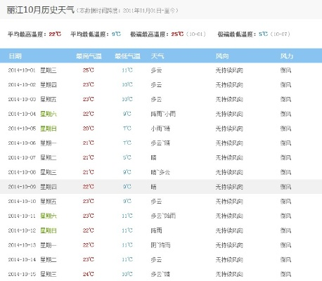This screenshot has width=322, height=281.
Task: Click 无持续风向 in the 2014-10-09 row
Action: (229, 187)
